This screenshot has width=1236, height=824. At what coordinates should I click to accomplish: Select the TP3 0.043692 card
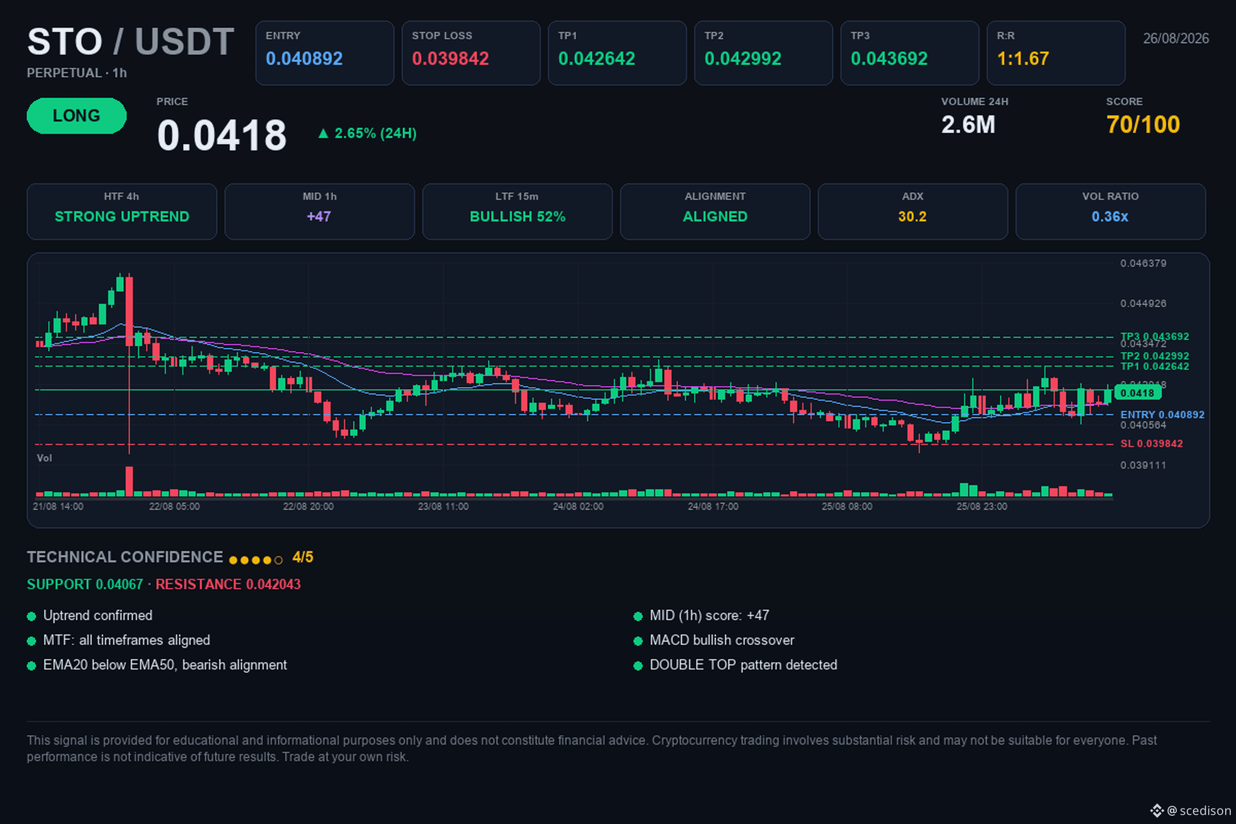(x=909, y=53)
